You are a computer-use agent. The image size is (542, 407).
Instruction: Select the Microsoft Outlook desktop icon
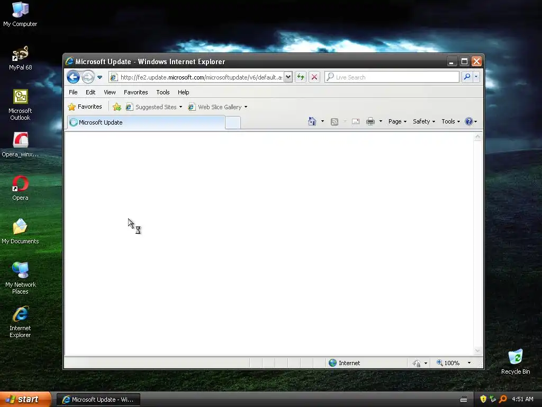pos(20,105)
